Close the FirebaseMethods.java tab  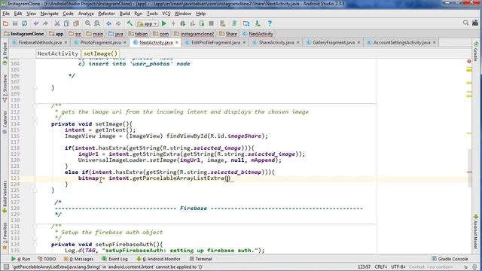coord(66,42)
